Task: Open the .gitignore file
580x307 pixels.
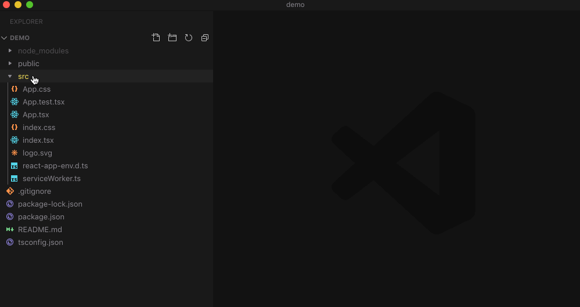Action: (x=34, y=192)
